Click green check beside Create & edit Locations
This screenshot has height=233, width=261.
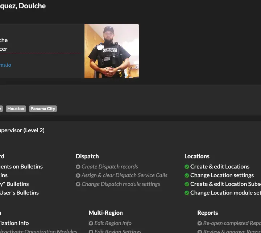pos(187,167)
